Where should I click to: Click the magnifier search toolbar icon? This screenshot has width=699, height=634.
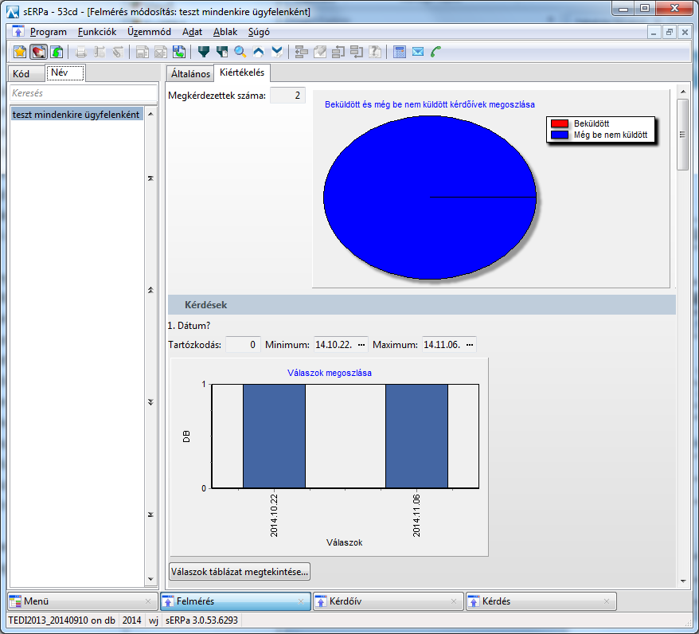point(240,53)
